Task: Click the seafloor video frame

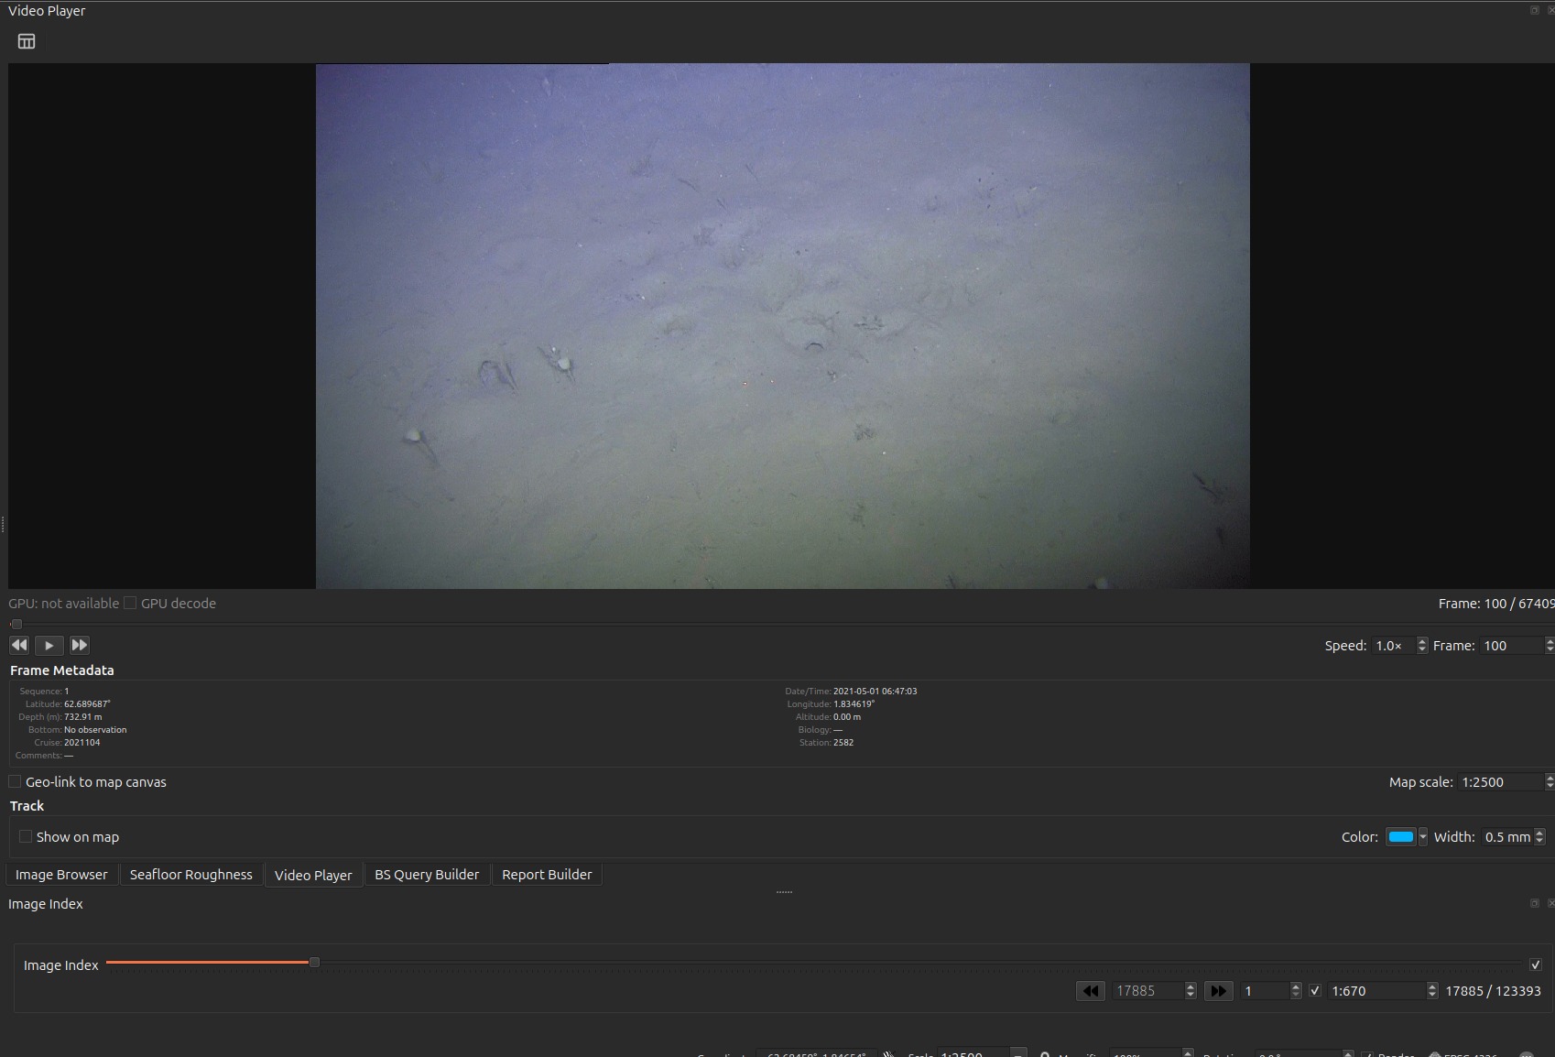Action: point(783,326)
